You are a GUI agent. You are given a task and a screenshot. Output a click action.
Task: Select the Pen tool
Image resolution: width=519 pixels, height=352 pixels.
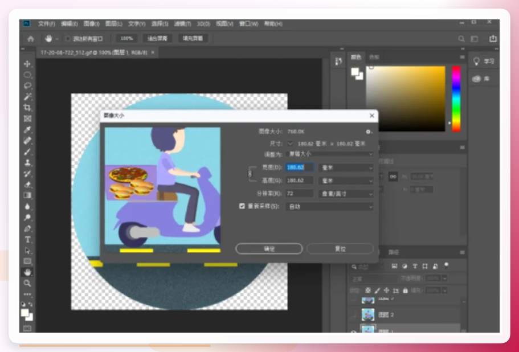pyautogui.click(x=27, y=228)
